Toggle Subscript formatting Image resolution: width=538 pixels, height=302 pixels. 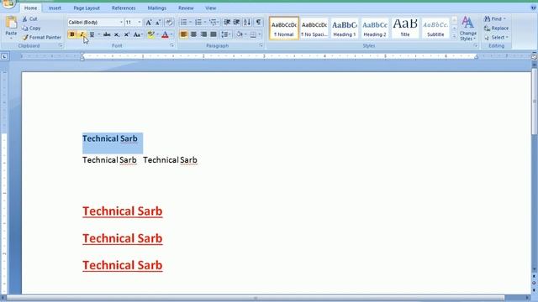point(117,34)
